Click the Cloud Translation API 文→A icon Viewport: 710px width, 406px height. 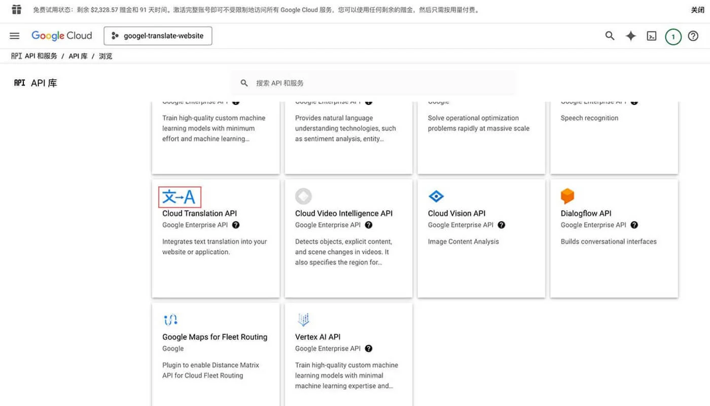tap(180, 196)
